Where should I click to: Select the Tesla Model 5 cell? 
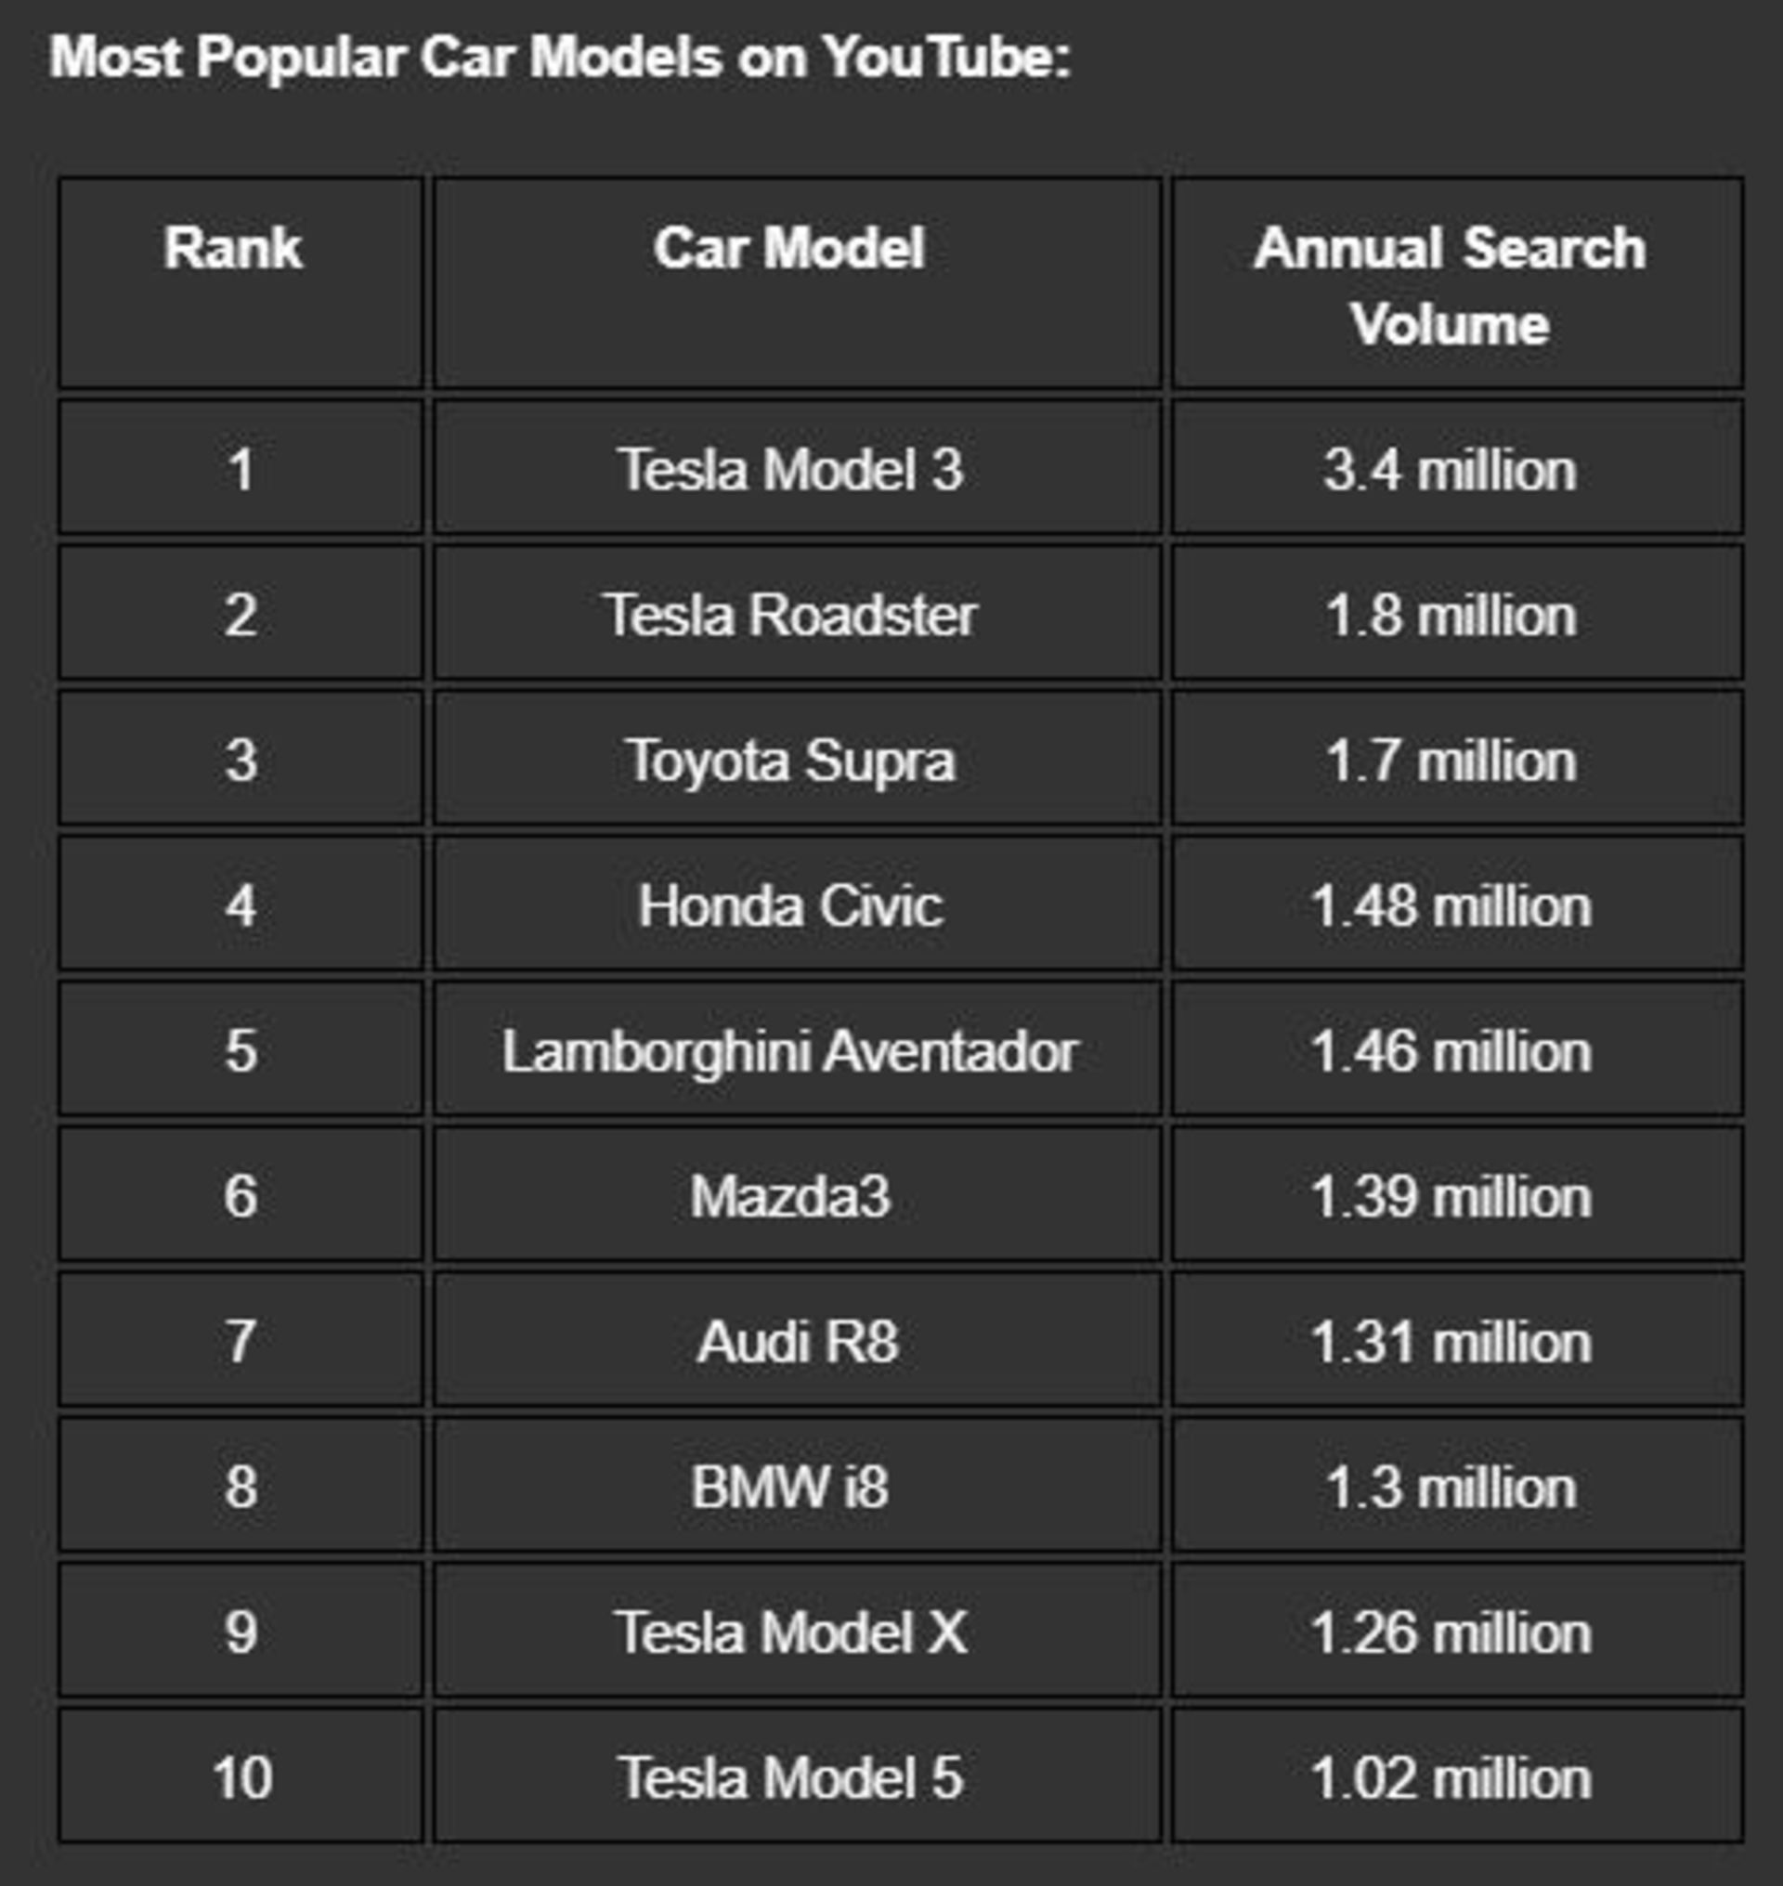(x=791, y=1778)
